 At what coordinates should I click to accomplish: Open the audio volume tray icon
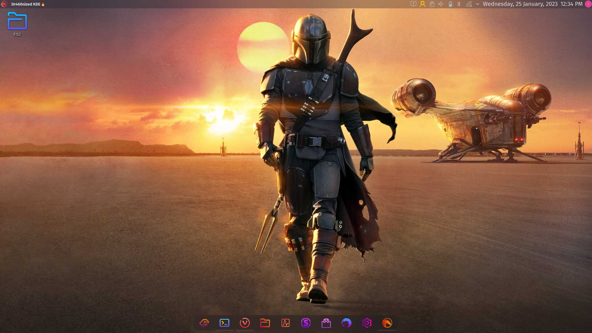(x=441, y=4)
